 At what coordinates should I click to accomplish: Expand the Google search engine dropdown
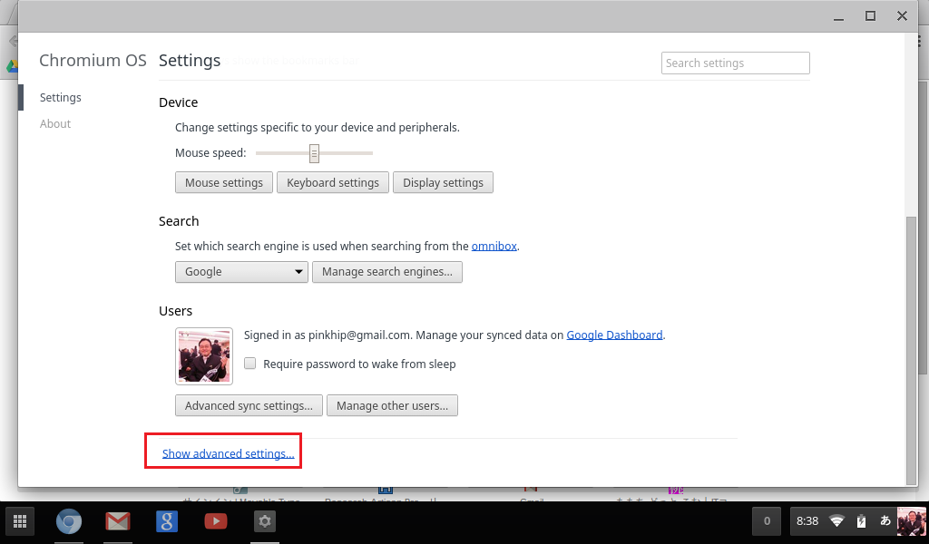[241, 272]
